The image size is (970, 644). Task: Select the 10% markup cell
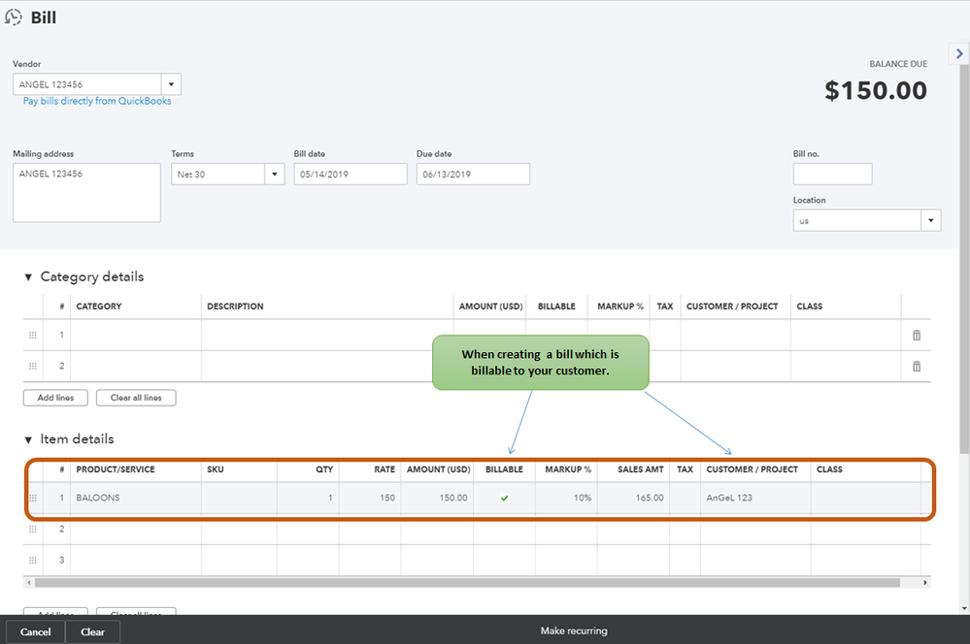[x=566, y=499]
